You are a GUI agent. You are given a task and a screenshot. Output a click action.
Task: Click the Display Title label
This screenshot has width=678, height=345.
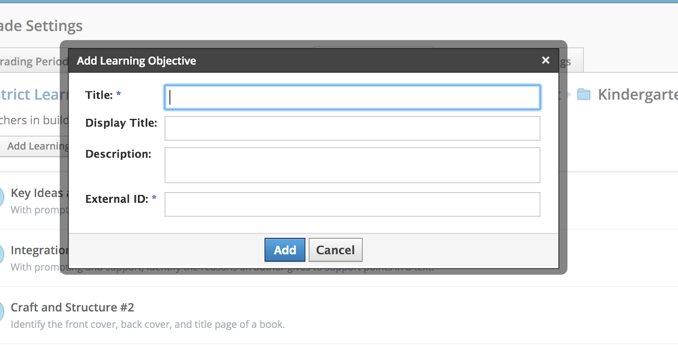121,123
